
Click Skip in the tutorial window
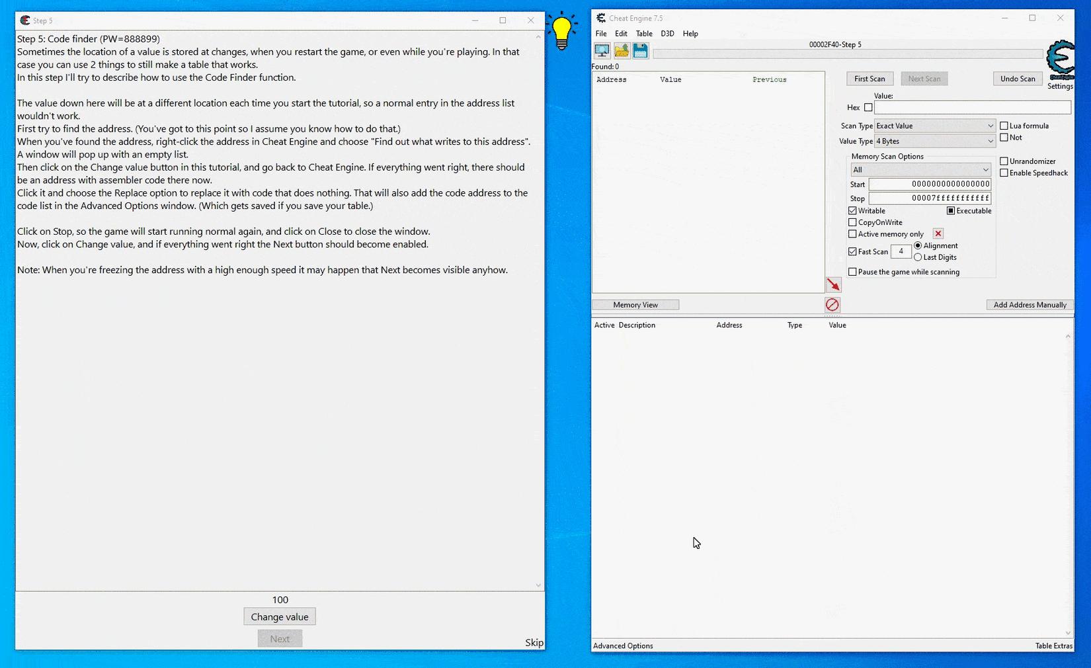[x=534, y=643]
